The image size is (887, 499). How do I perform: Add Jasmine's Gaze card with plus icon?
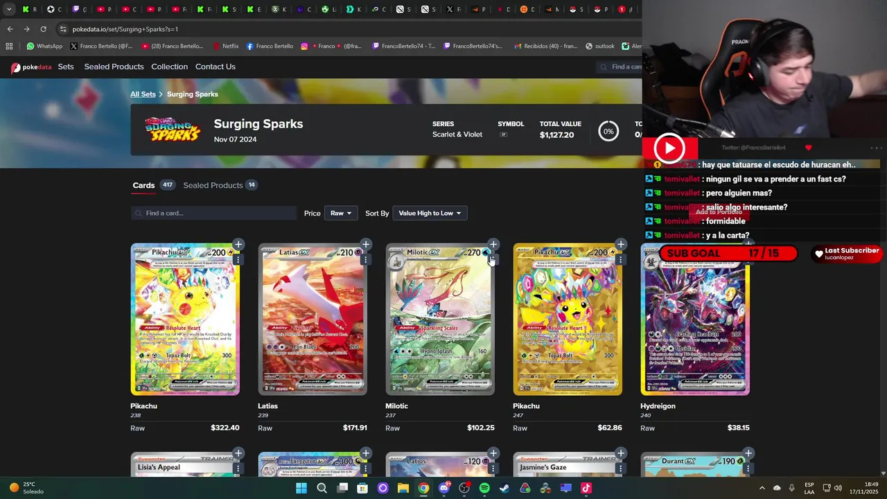620,453
